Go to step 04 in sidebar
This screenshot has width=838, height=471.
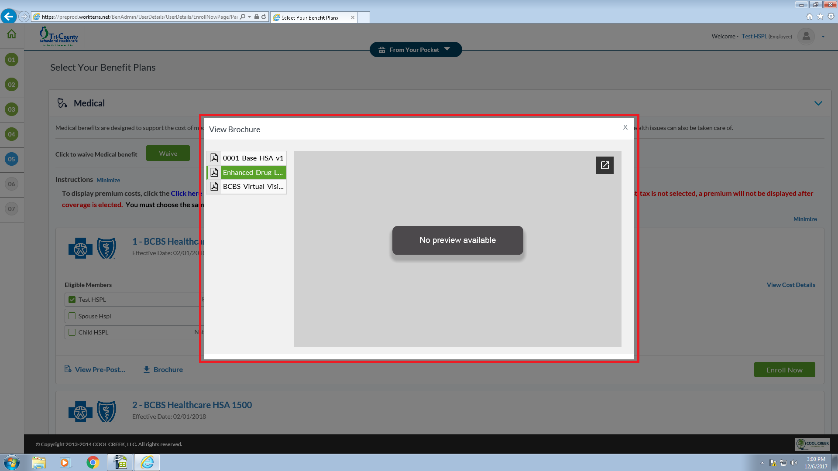click(12, 134)
